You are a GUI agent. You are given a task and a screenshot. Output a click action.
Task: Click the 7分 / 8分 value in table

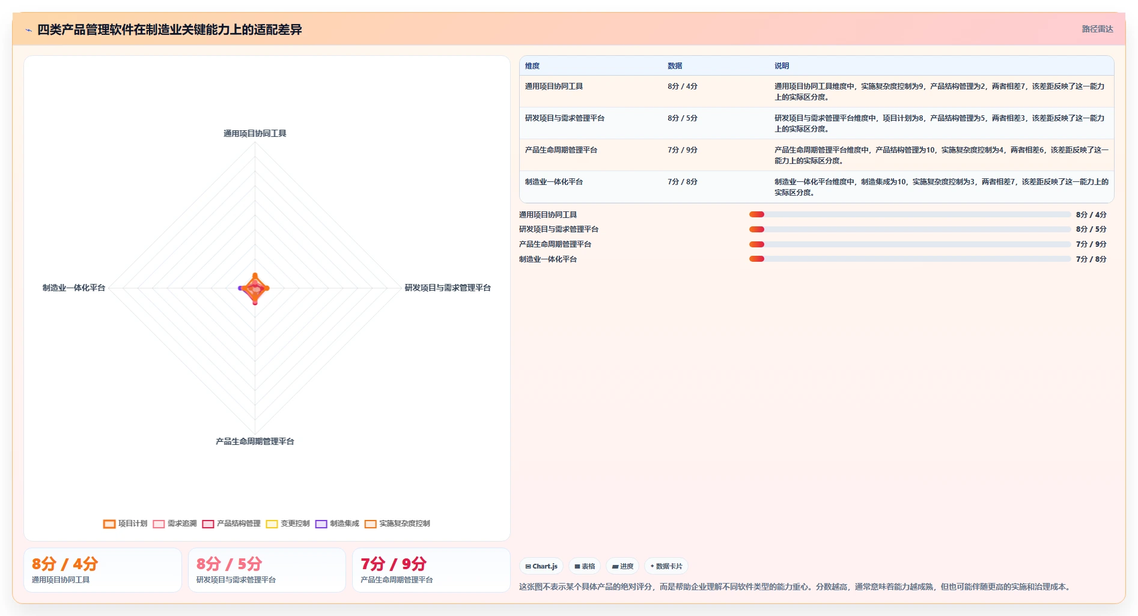tap(683, 182)
